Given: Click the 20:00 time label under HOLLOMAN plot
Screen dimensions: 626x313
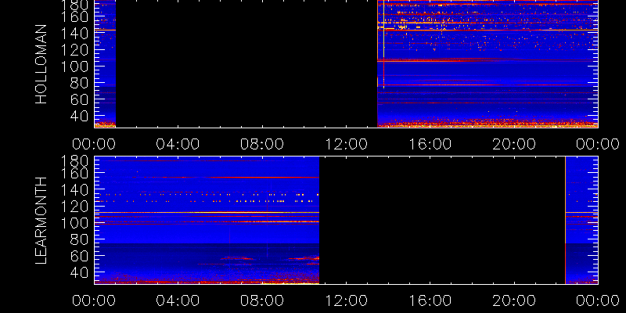Looking at the screenshot, I should pos(514,144).
